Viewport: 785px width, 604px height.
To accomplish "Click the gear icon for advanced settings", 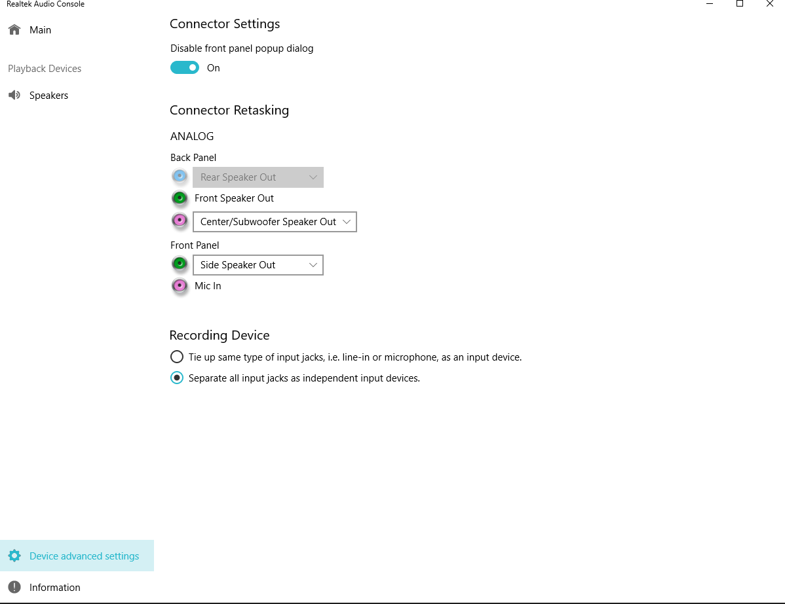I will point(14,556).
